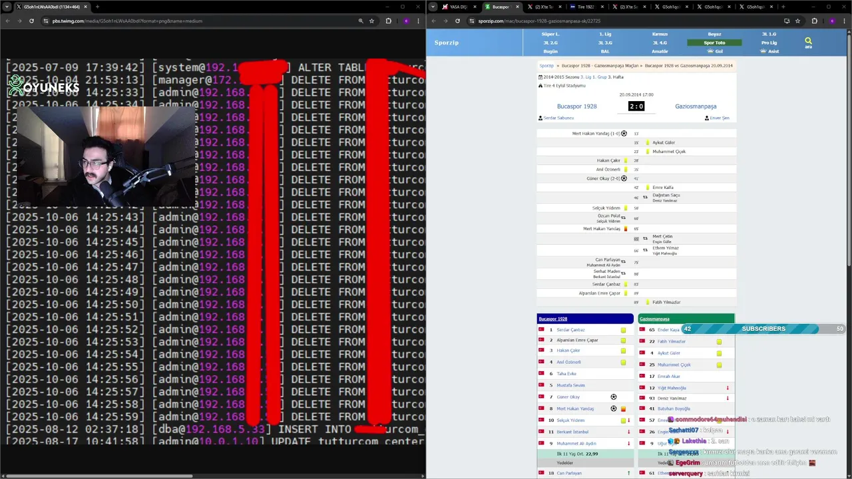Select the Spor Toto menu item

click(714, 43)
